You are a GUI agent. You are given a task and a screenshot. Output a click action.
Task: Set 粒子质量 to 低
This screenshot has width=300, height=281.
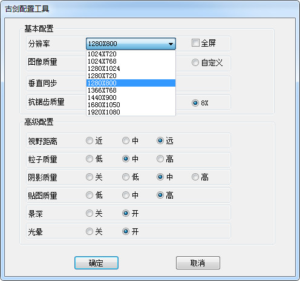[x=90, y=159]
